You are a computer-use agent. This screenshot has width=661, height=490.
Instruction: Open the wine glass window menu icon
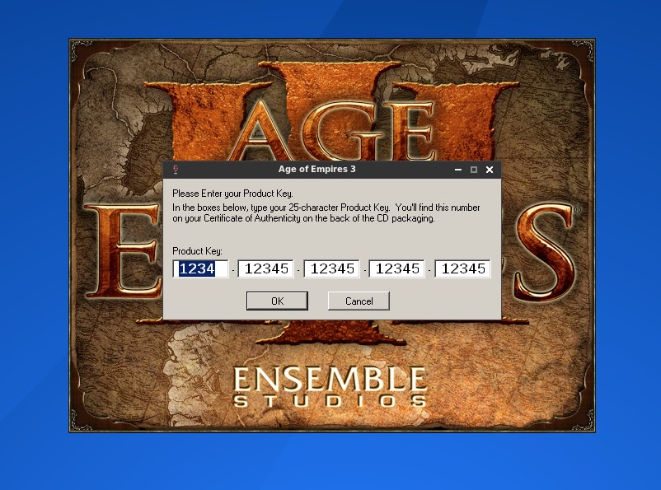[176, 170]
